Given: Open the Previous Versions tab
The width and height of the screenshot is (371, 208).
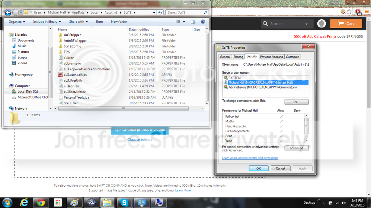Looking at the screenshot, I should pyautogui.click(x=271, y=57).
